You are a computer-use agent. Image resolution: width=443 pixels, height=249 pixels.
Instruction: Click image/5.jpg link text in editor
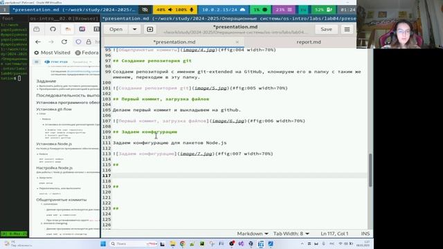point(210,88)
